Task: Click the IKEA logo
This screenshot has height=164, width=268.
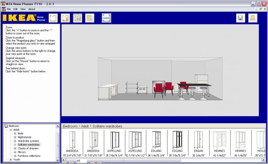Action: (x=19, y=18)
